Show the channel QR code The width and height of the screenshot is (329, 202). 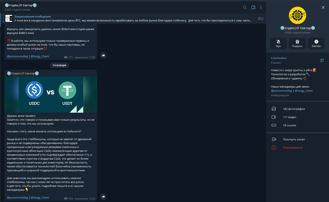pos(322,60)
